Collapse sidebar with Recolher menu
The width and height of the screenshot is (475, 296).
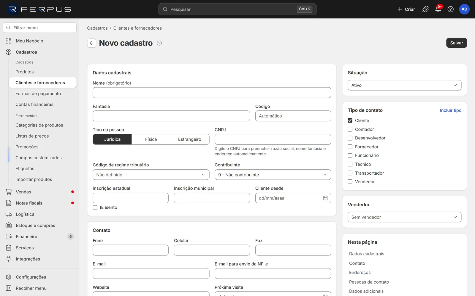(40, 288)
